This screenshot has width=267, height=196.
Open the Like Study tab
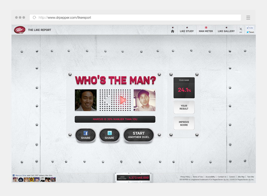187,31
